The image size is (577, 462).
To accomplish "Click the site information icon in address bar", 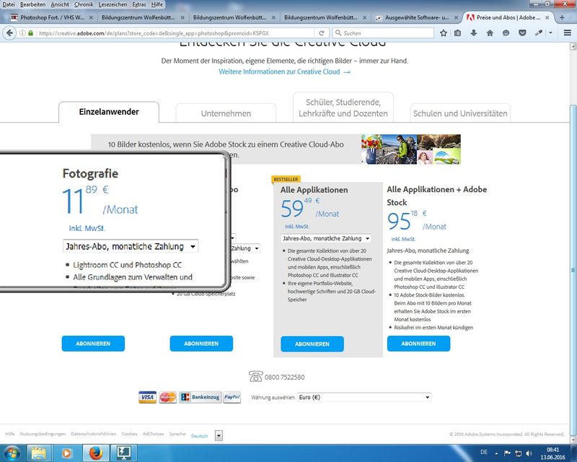I will [22, 33].
